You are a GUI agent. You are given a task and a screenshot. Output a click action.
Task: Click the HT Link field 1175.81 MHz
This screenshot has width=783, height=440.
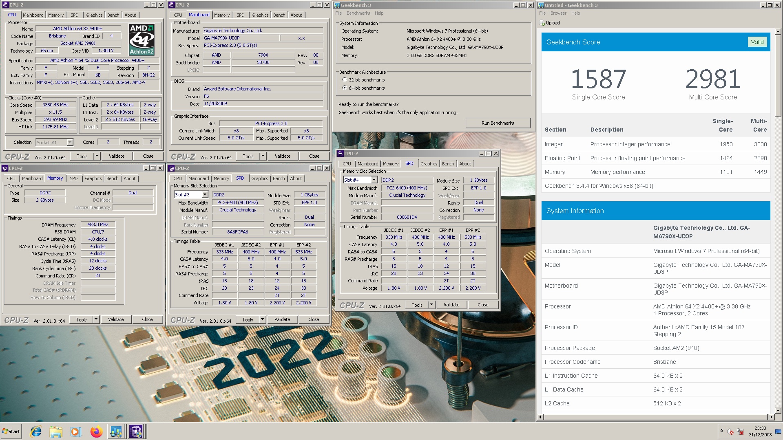click(x=55, y=127)
